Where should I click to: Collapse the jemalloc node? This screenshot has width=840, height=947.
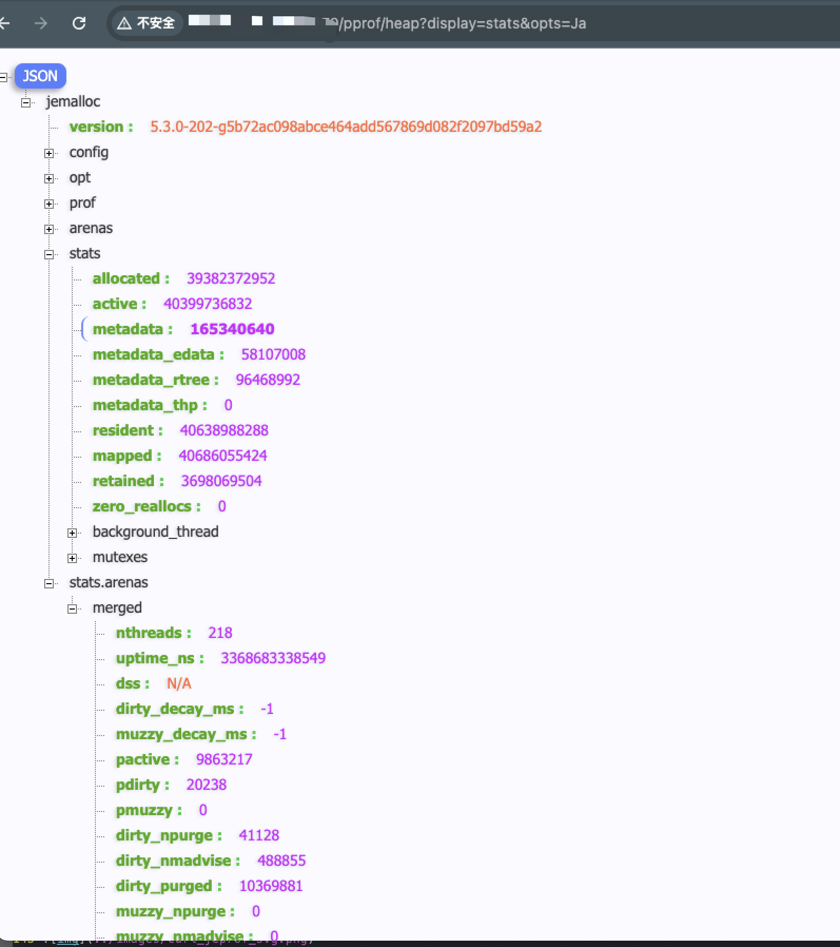26,103
